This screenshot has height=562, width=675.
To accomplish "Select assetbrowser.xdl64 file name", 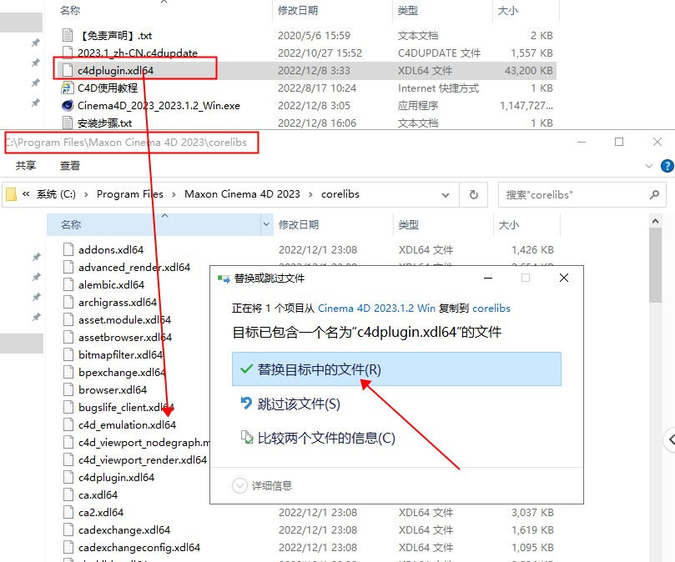I will [125, 338].
